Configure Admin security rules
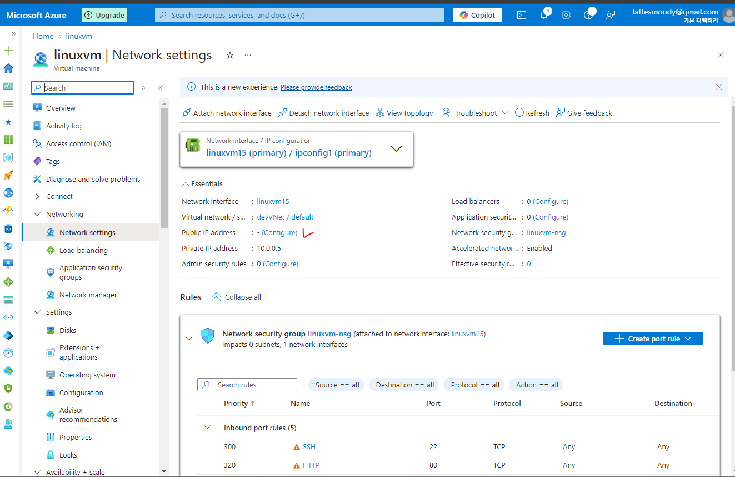 pos(281,264)
